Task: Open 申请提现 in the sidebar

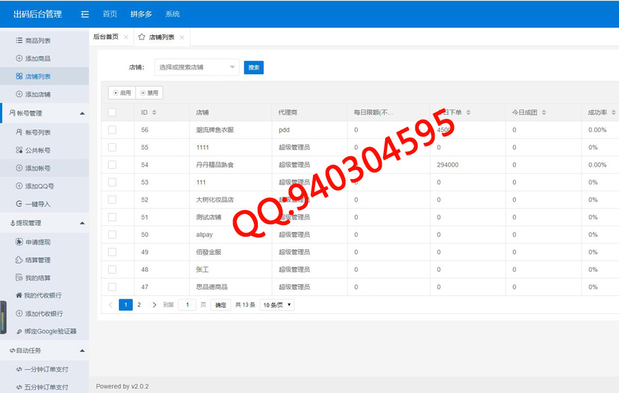Action: coord(37,242)
